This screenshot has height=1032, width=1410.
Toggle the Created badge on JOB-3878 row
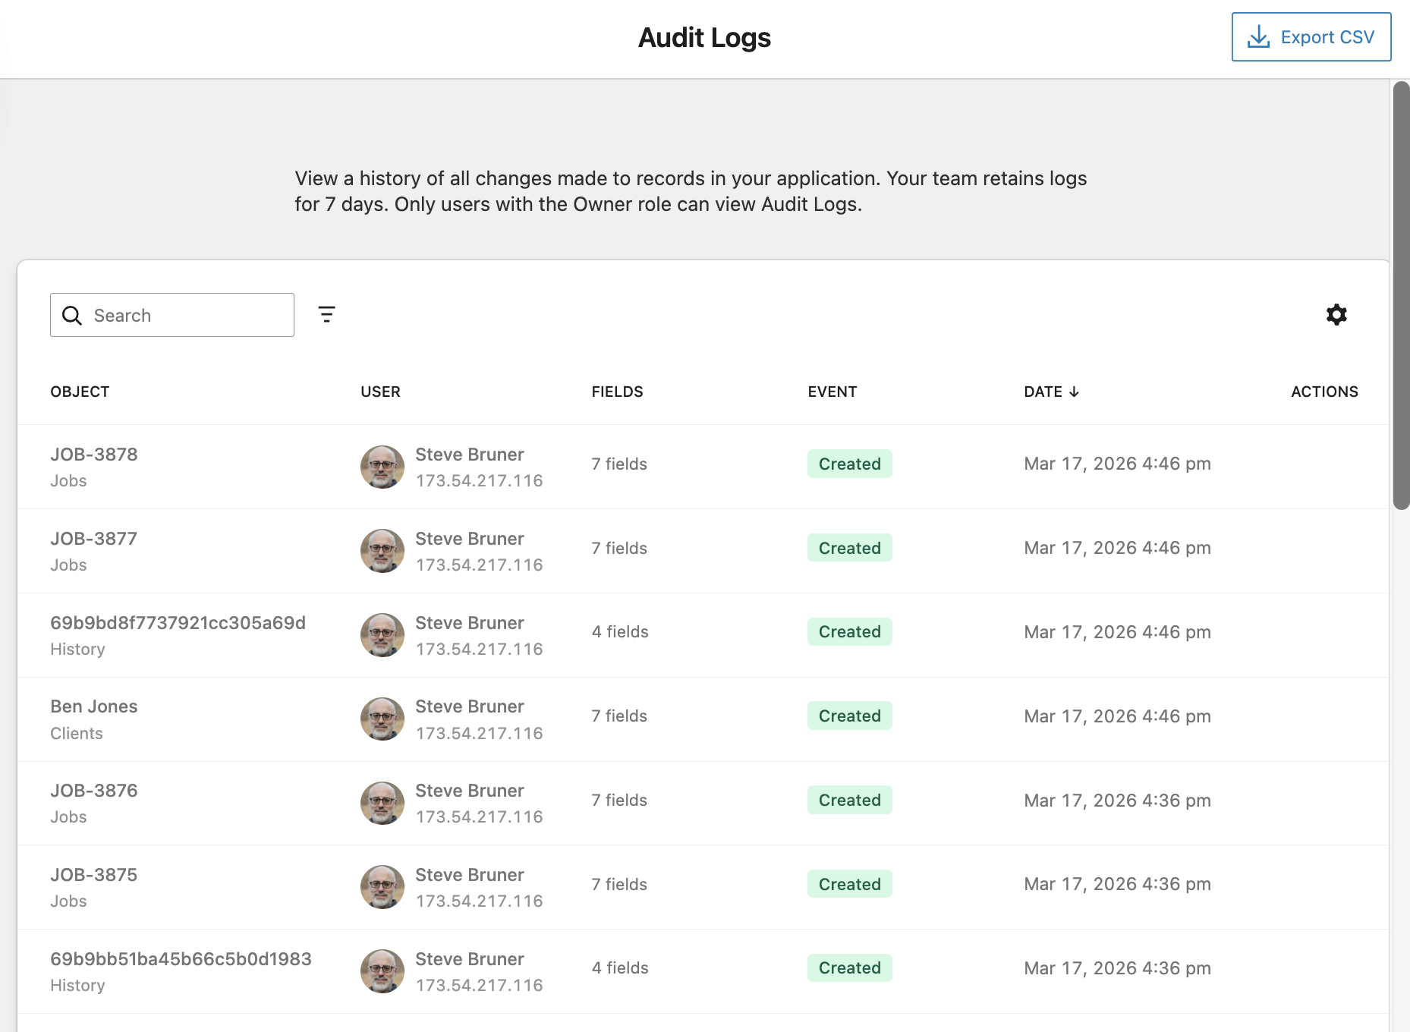coord(849,463)
